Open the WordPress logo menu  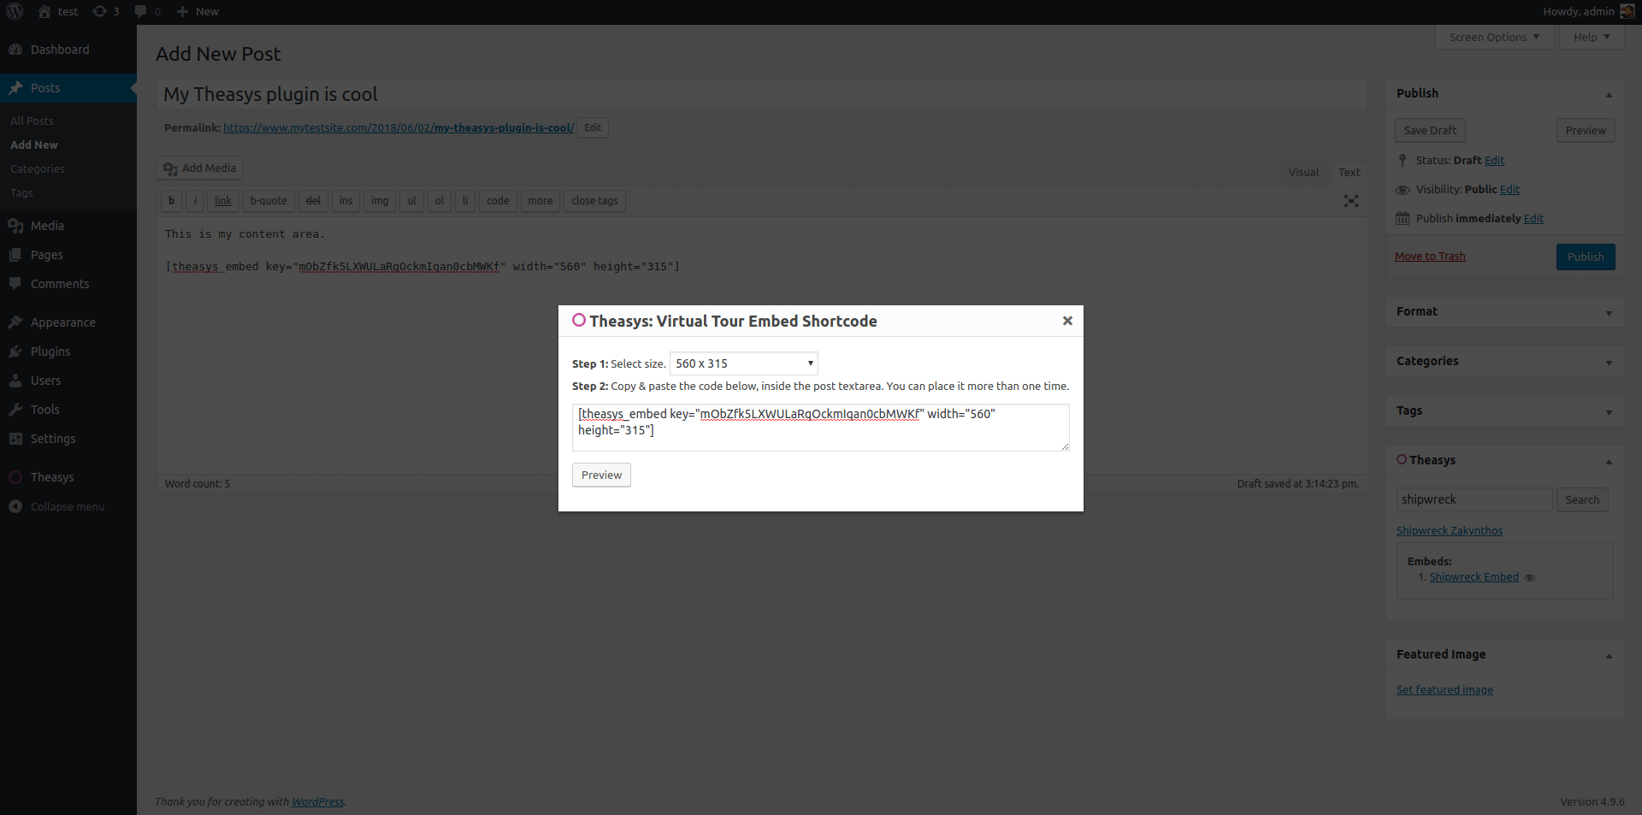click(15, 11)
